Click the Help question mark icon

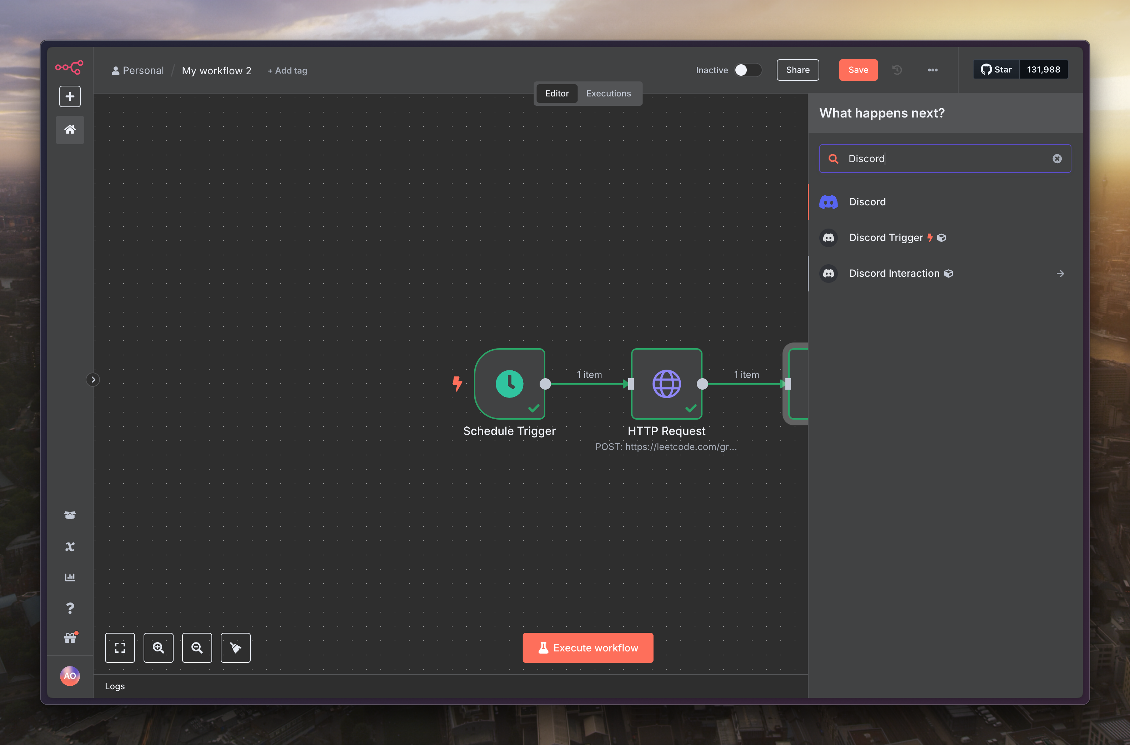pyautogui.click(x=70, y=608)
